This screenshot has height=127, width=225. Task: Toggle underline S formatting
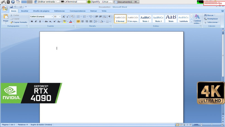point(40,22)
